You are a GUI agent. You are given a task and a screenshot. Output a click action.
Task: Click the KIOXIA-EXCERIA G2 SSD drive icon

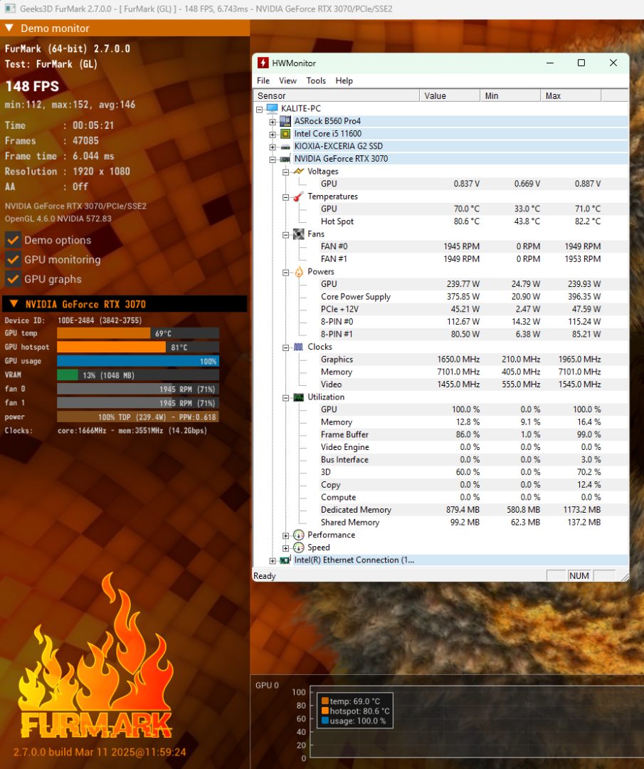click(x=285, y=146)
